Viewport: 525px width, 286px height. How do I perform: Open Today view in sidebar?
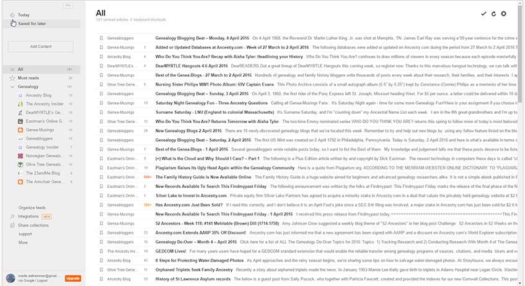point(24,15)
